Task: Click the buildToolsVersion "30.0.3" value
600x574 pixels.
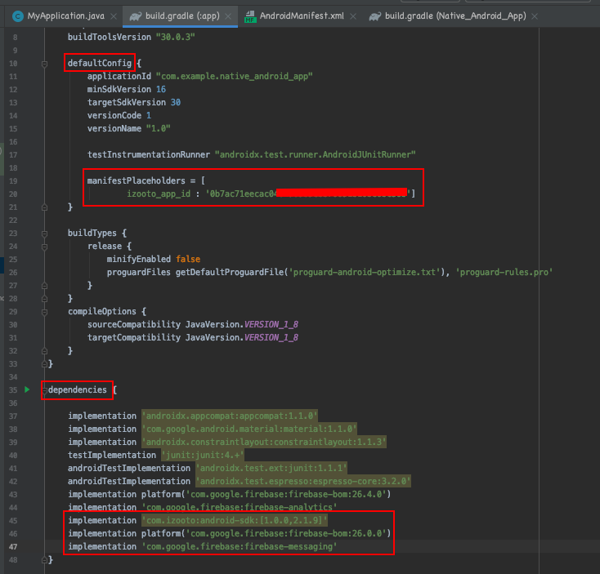Action: pos(175,37)
